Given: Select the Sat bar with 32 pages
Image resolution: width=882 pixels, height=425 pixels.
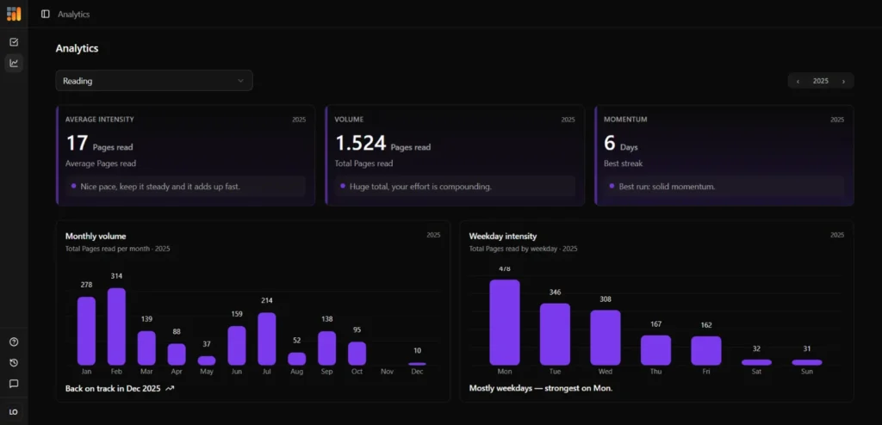Looking at the screenshot, I should pos(756,362).
